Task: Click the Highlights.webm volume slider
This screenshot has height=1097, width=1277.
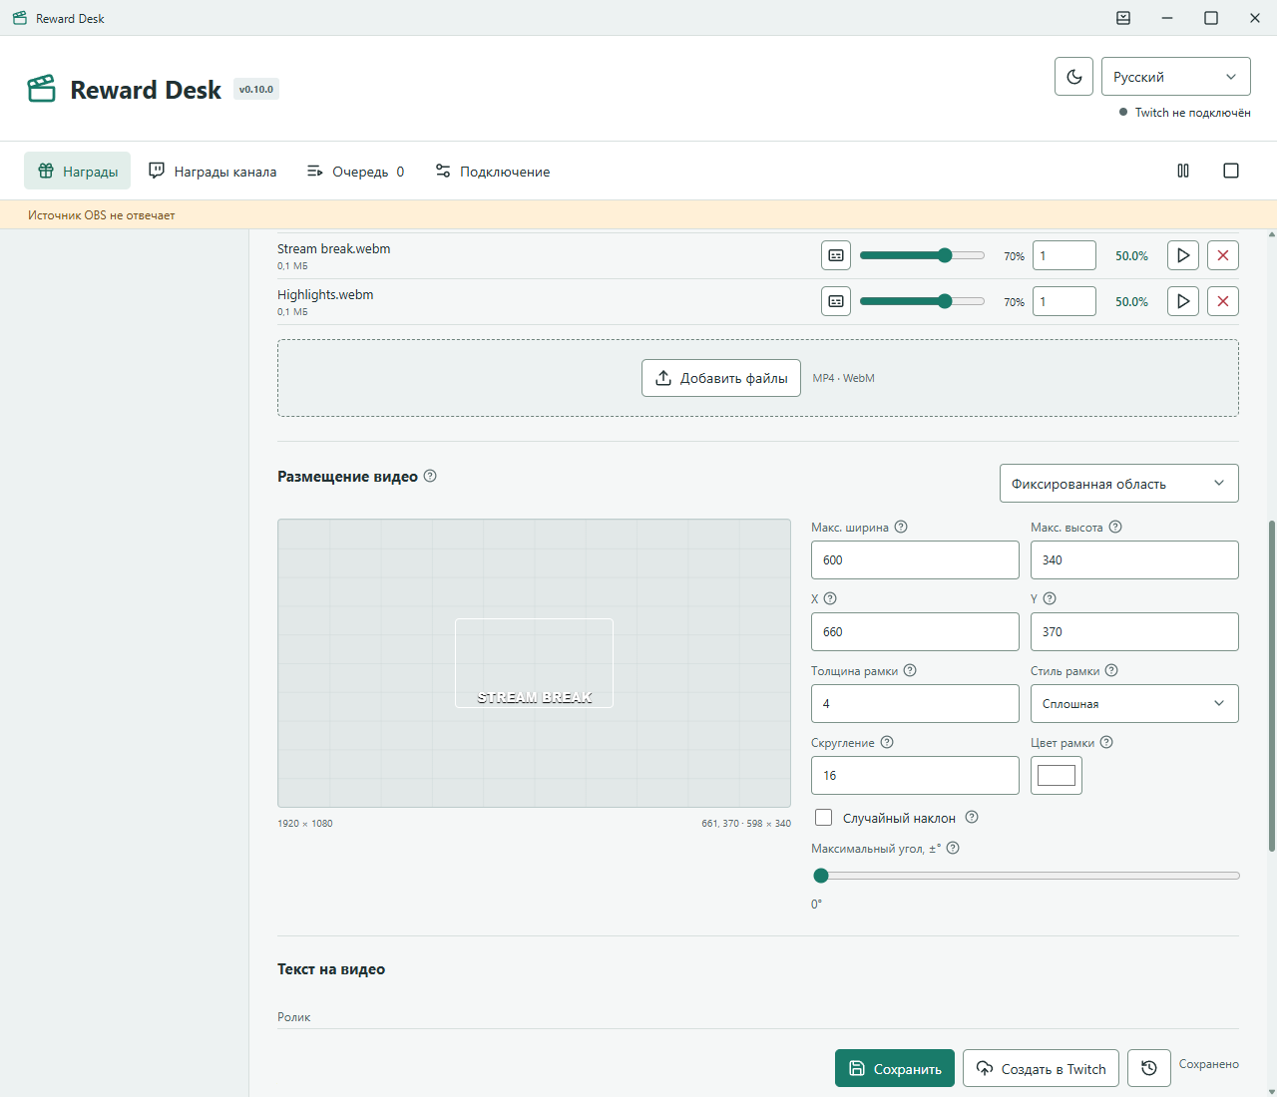Action: click(922, 301)
